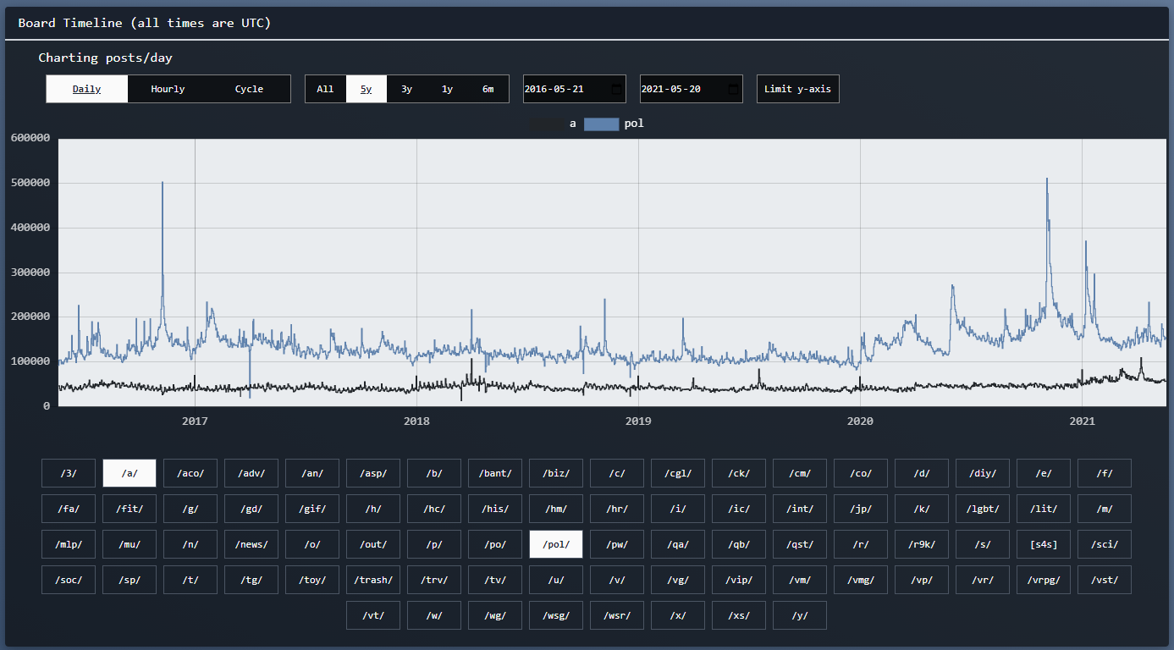Click the Board Timeline header text
The height and width of the screenshot is (650, 1174).
coord(145,23)
